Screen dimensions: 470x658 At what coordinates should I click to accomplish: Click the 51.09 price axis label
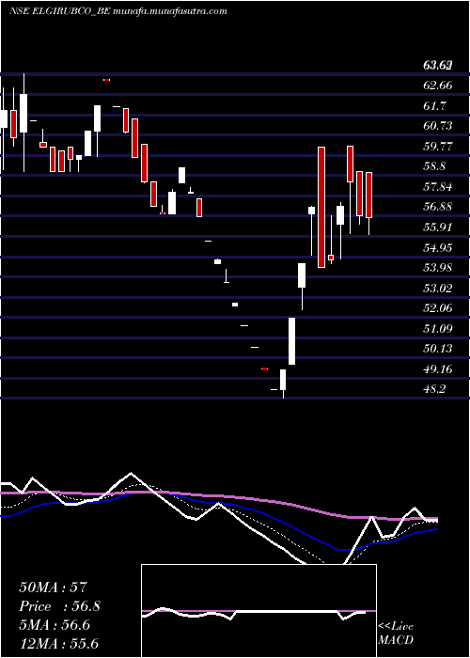(x=439, y=329)
